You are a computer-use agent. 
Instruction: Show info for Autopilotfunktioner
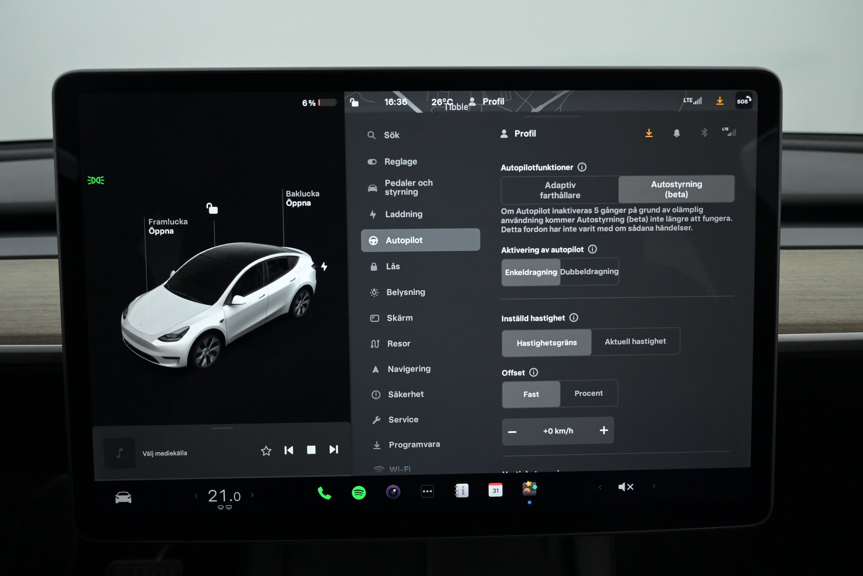pos(582,167)
